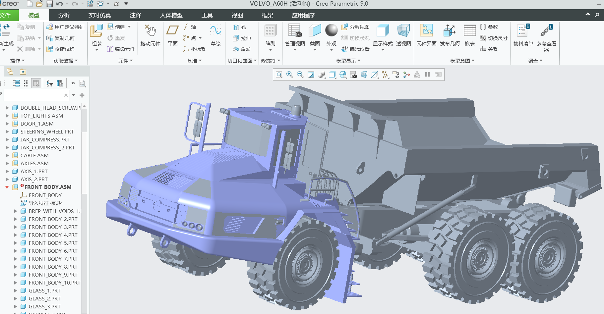Open the Annotate (注释) ribbon tab
The height and width of the screenshot is (314, 604).
click(x=136, y=15)
